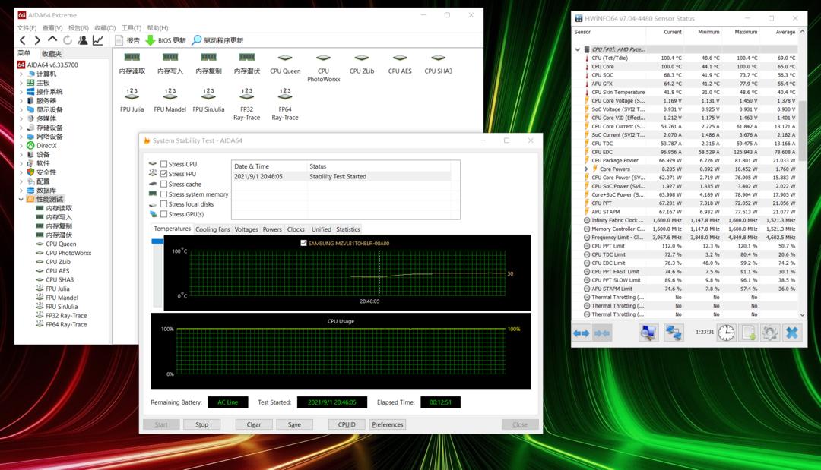Click HWiNFO expand-columns arrows icon

(x=582, y=333)
